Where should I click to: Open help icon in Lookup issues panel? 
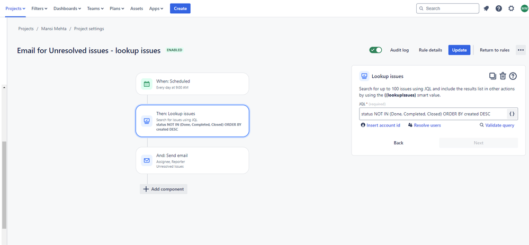(x=513, y=76)
